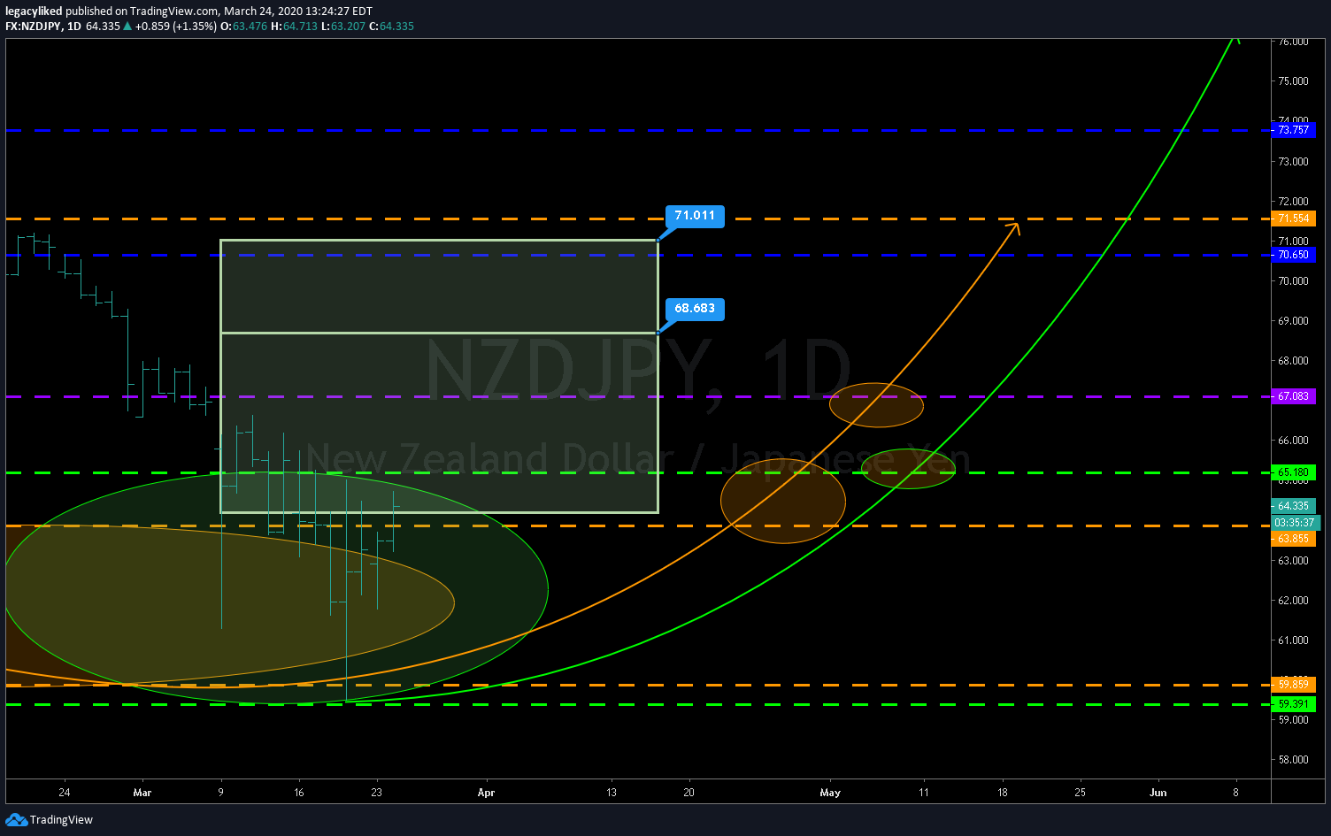Click the TradingView.com text in header
Screen dimensions: 1331x836
[173, 12]
